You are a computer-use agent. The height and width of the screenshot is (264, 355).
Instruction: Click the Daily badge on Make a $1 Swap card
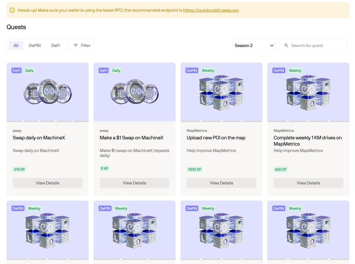[116, 70]
